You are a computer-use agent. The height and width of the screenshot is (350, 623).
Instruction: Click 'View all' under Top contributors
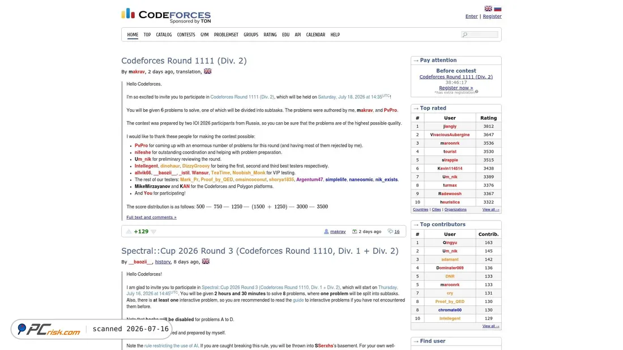click(490, 326)
